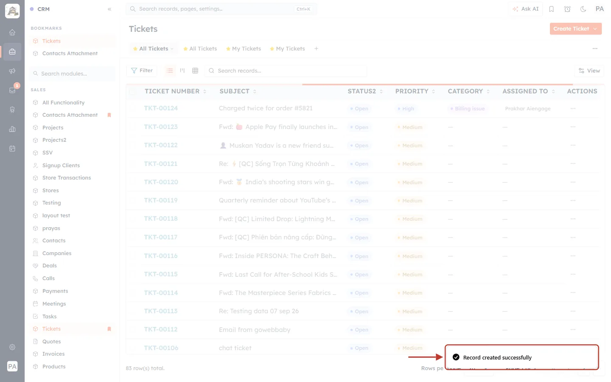This screenshot has width=611, height=382.
Task: Click the Search records input field
Action: tap(286, 71)
